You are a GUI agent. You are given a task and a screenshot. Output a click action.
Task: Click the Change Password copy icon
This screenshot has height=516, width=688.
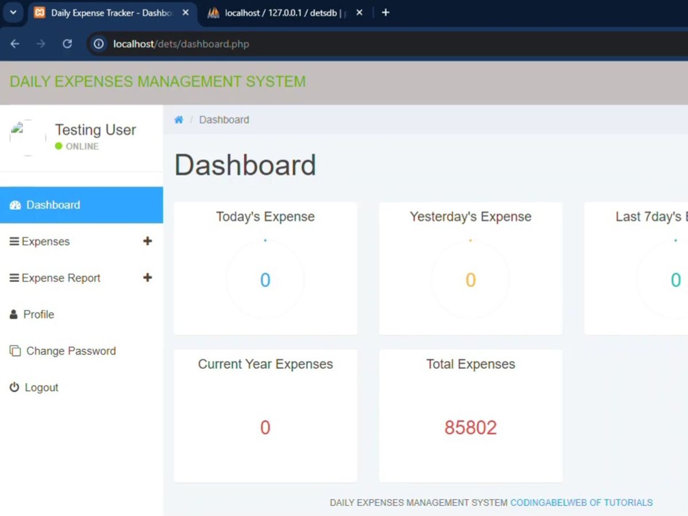(15, 351)
